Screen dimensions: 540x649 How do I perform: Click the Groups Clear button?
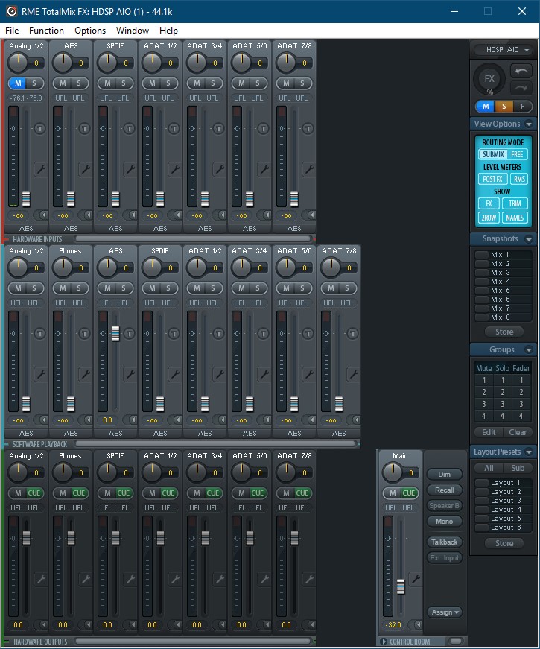[x=518, y=432]
